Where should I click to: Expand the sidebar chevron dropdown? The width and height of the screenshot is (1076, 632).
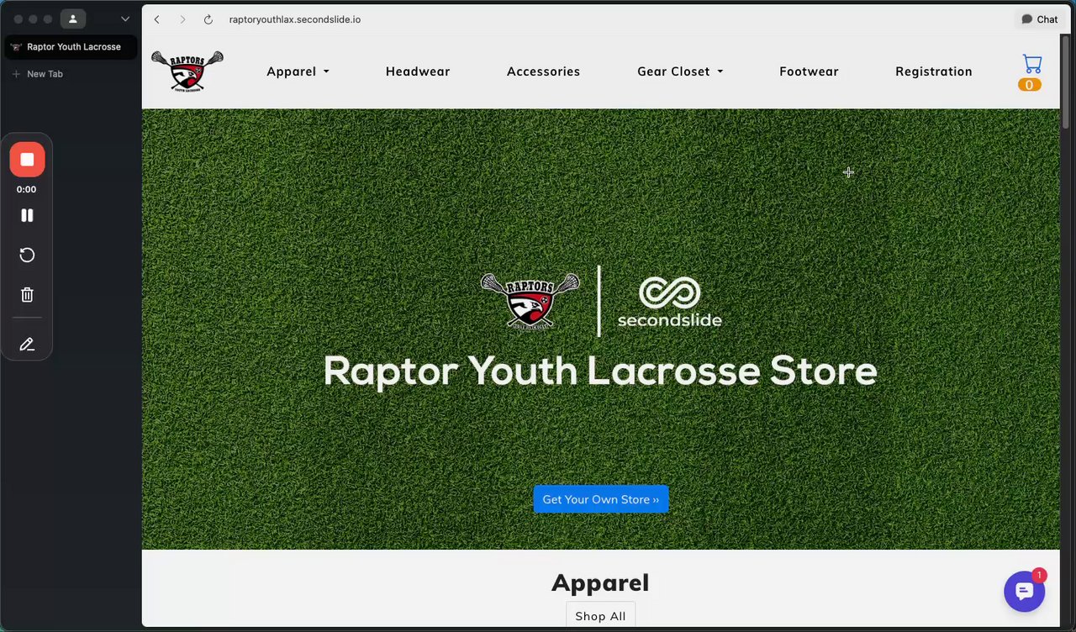(125, 18)
